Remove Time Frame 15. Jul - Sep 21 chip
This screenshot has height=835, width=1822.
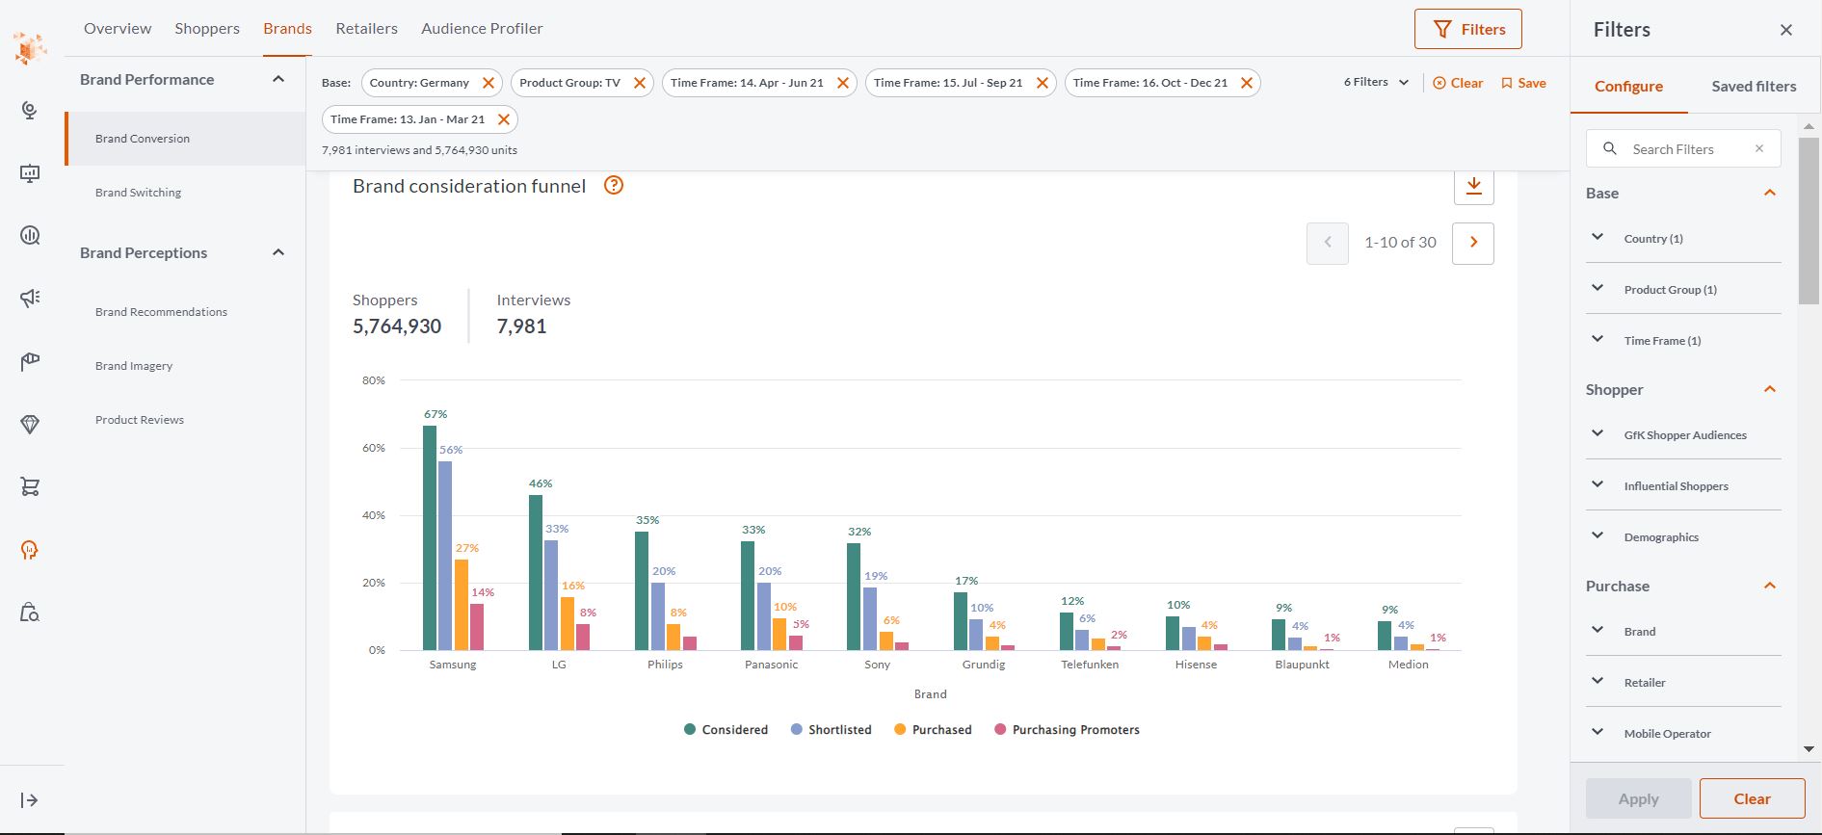pos(1043,83)
